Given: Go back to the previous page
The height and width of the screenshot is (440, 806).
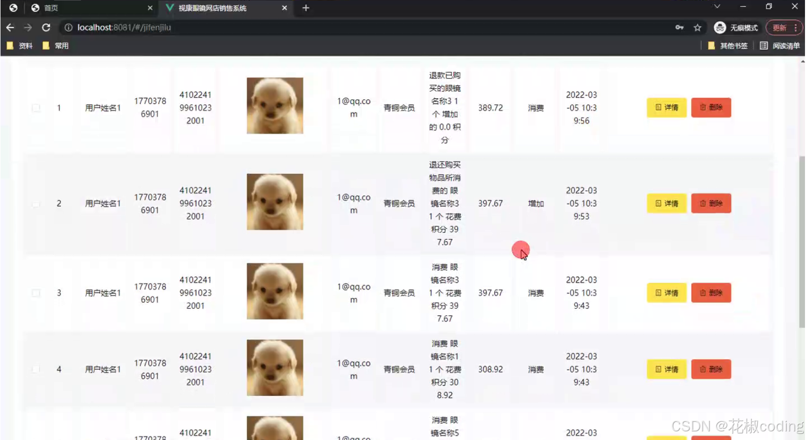Looking at the screenshot, I should click(x=10, y=27).
